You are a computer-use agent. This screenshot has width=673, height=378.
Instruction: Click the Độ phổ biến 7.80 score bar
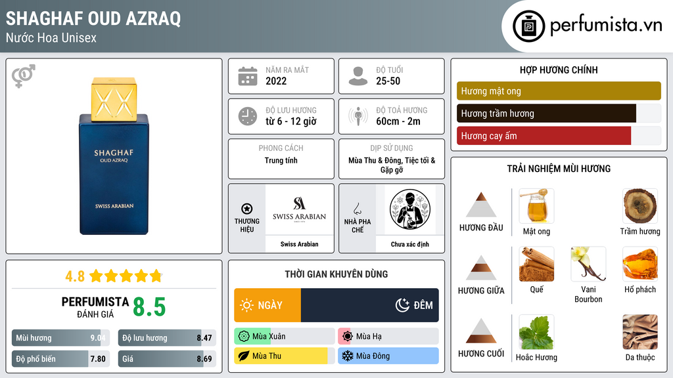(x=60, y=359)
